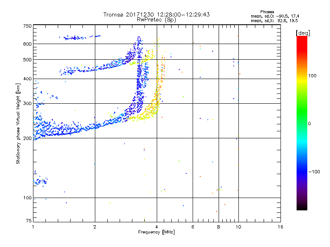Screen dimensions: 330x247
Task: Click the plot title 'Tromsø 20171230 12:28:00-12:29:43'
Action: (x=156, y=14)
